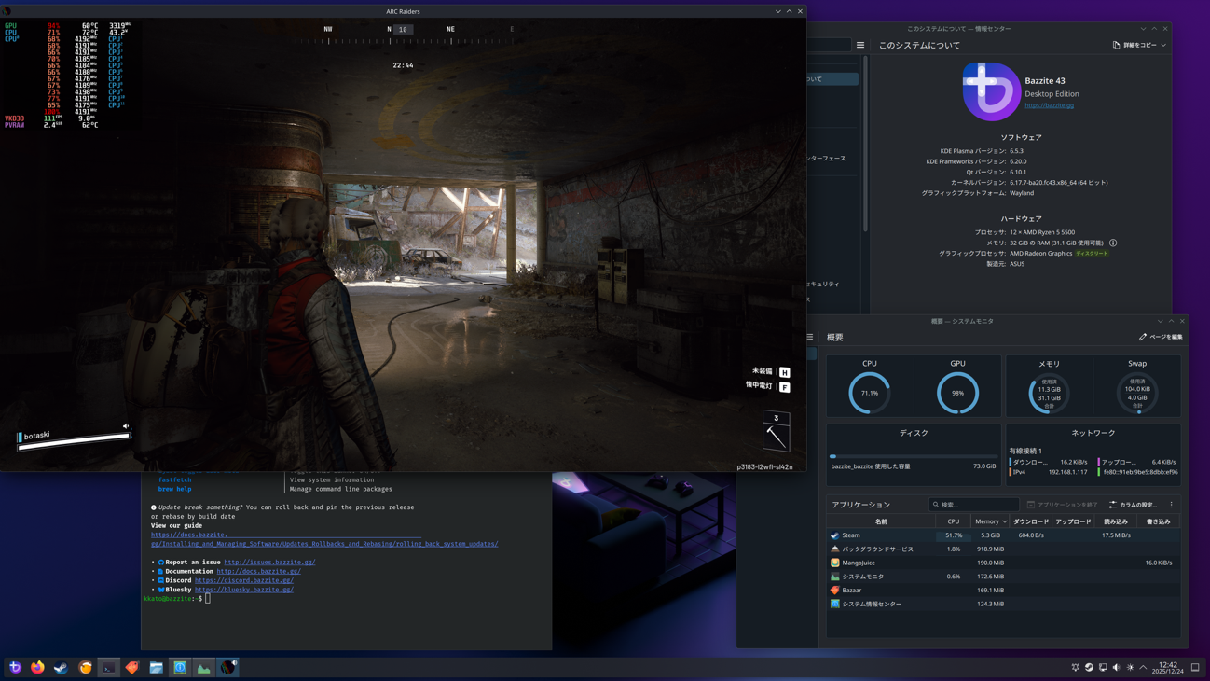Click the show desktop button on the panel
This screenshot has height=681, width=1210.
(1195, 668)
